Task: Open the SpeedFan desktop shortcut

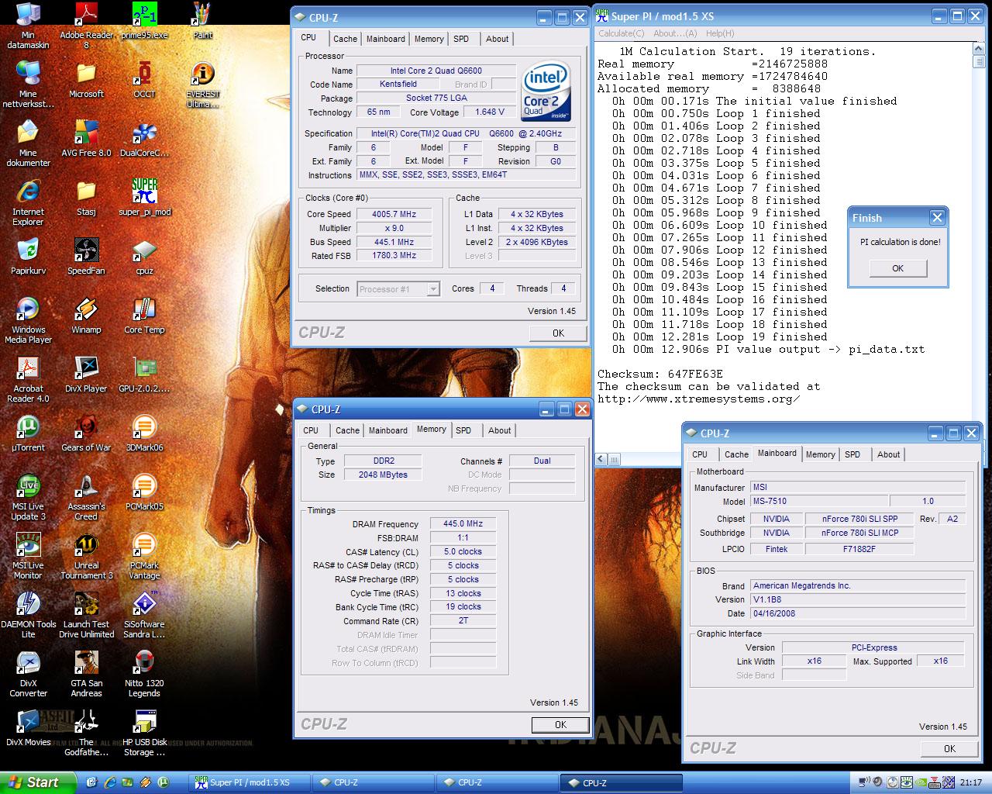Action: tap(86, 257)
